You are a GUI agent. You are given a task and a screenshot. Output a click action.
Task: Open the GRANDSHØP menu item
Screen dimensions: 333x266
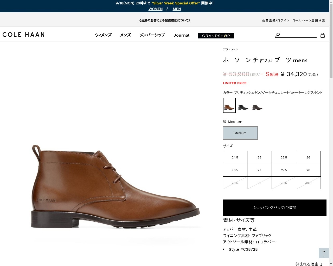(x=216, y=36)
